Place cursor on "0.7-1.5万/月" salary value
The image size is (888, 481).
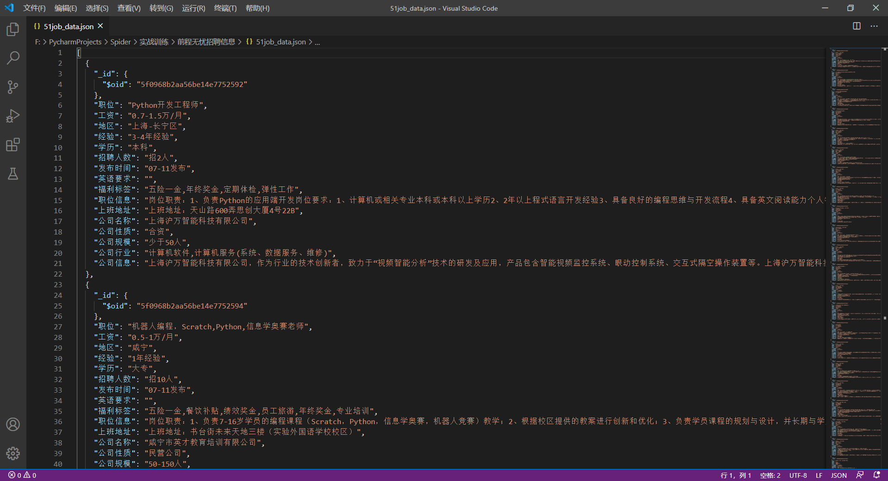click(157, 116)
